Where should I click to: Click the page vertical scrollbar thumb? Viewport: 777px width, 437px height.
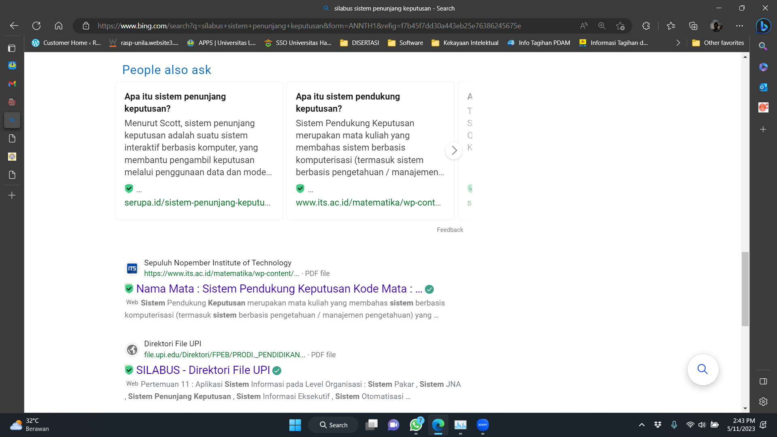click(x=745, y=289)
